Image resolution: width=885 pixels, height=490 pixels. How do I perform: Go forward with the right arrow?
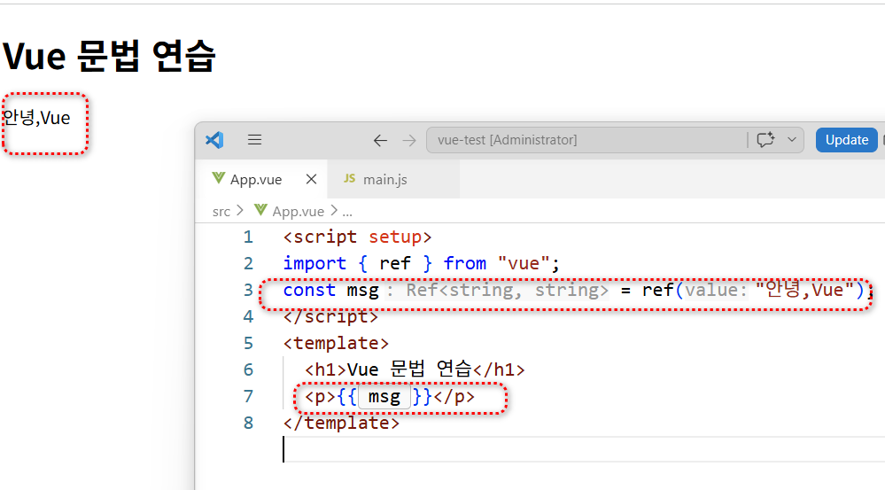[x=409, y=140]
